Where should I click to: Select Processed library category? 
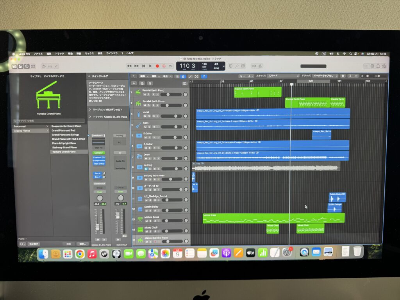[x=31, y=126]
